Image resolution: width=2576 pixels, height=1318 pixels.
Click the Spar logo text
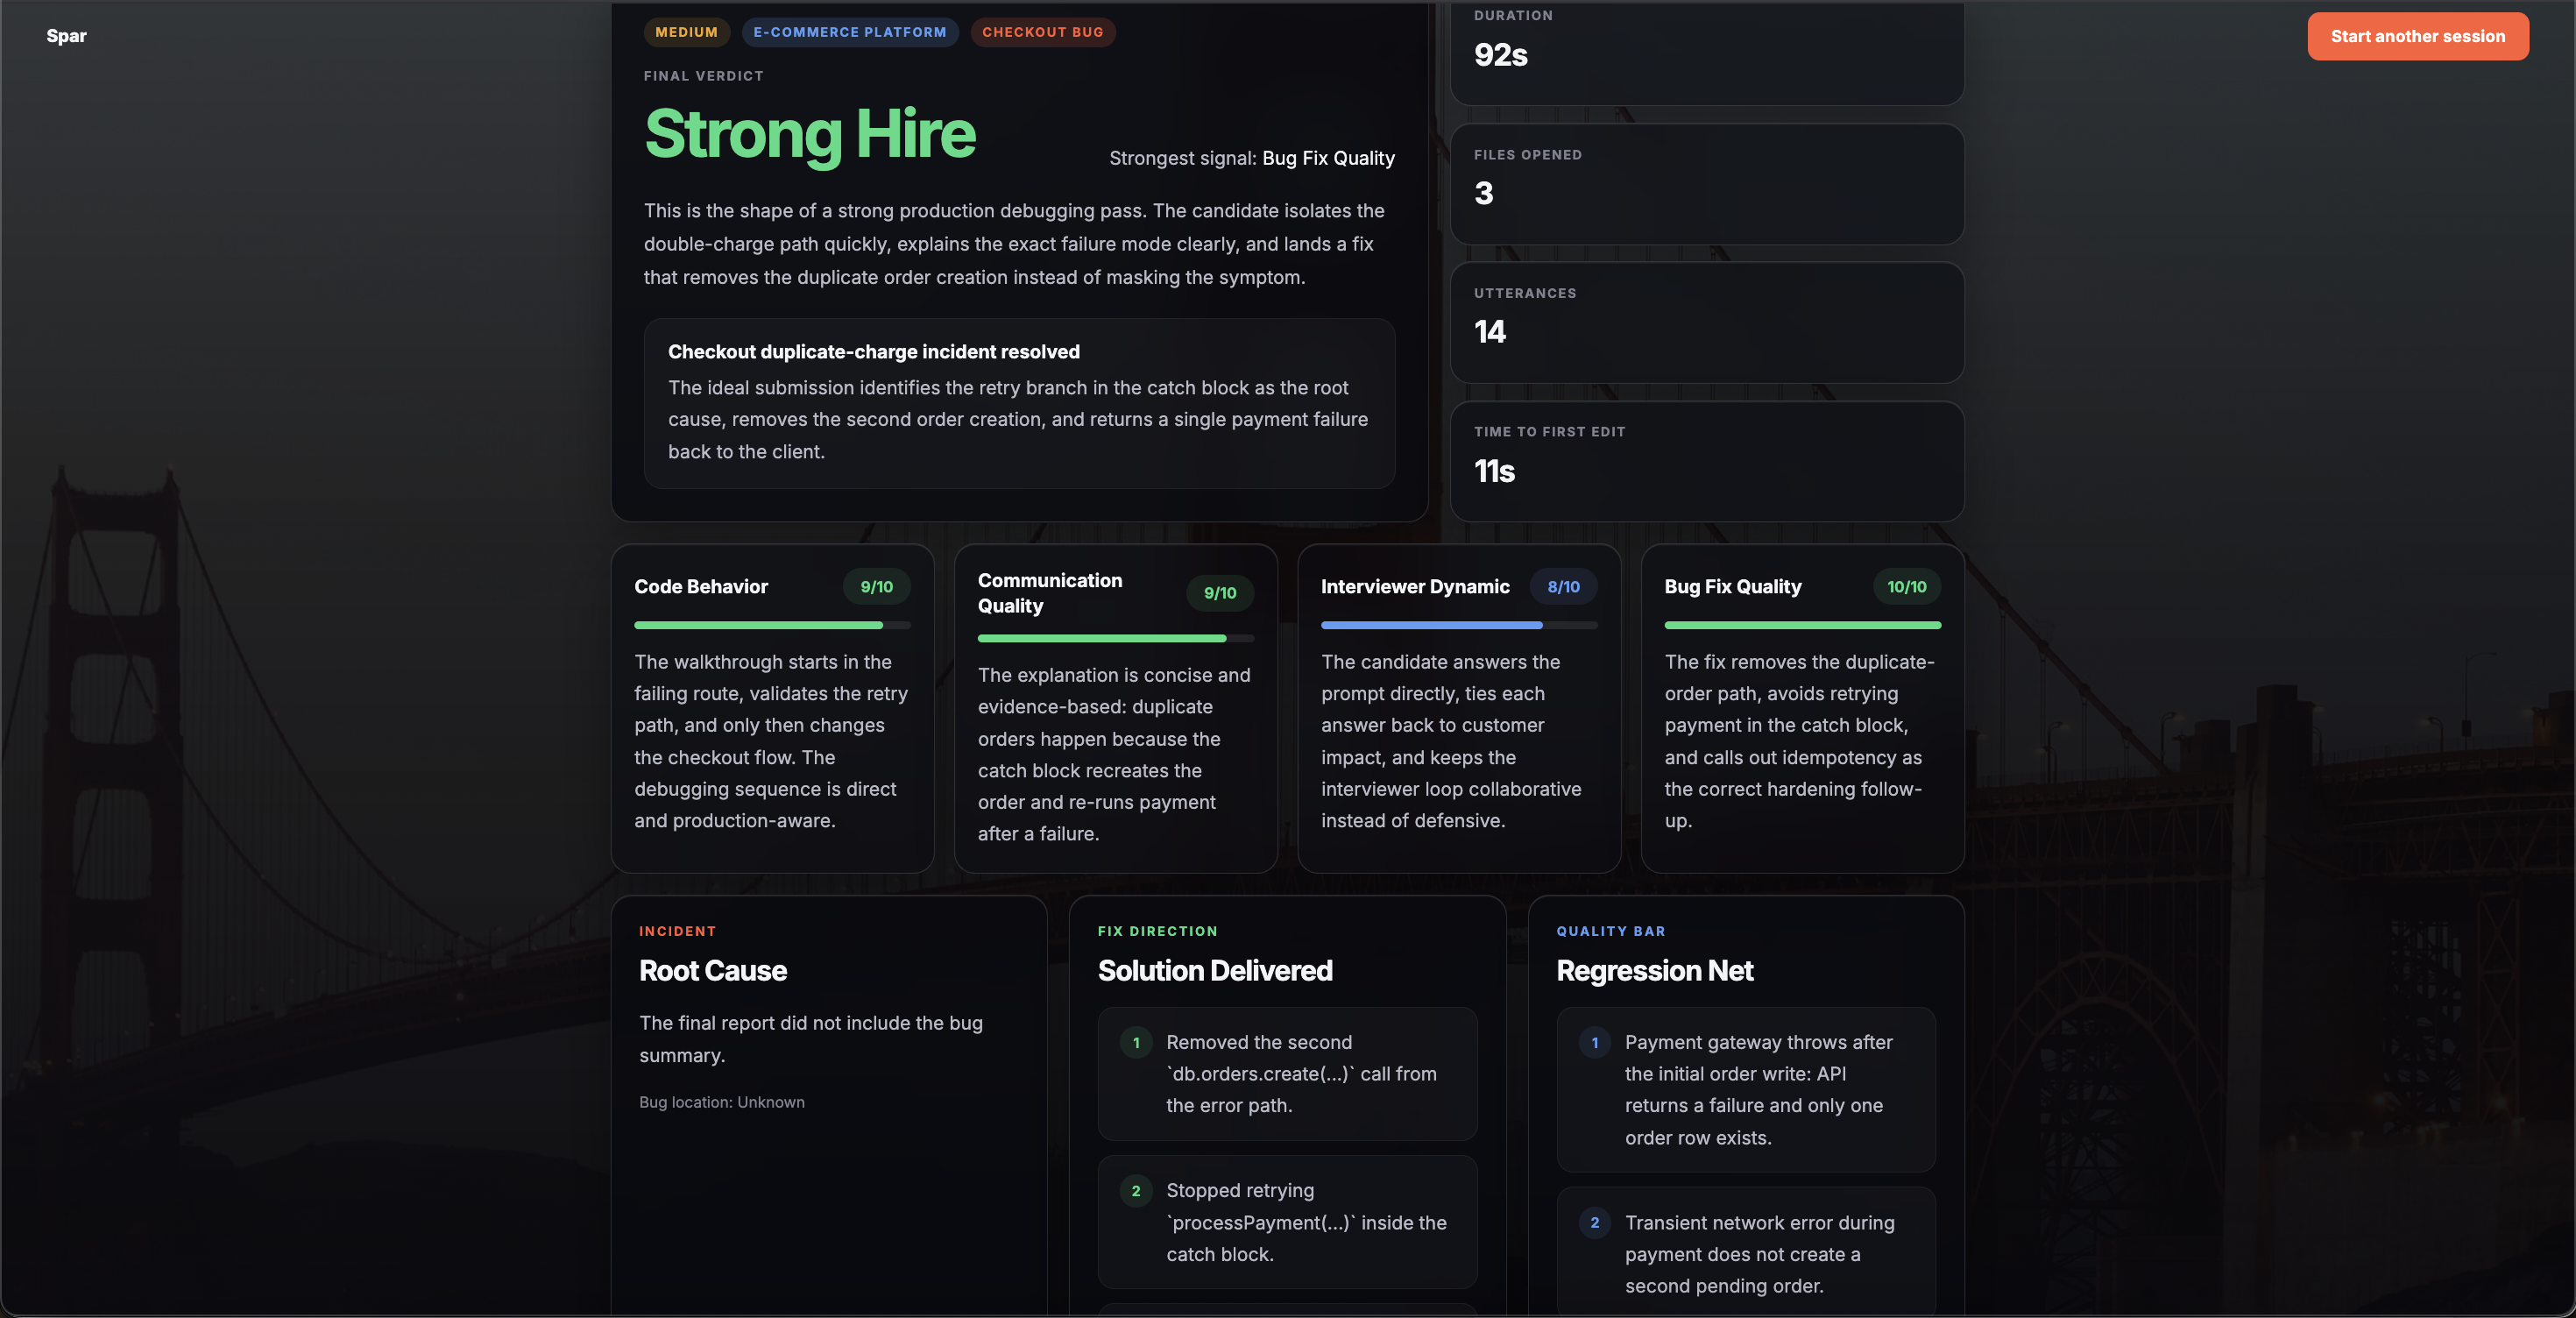[x=66, y=36]
